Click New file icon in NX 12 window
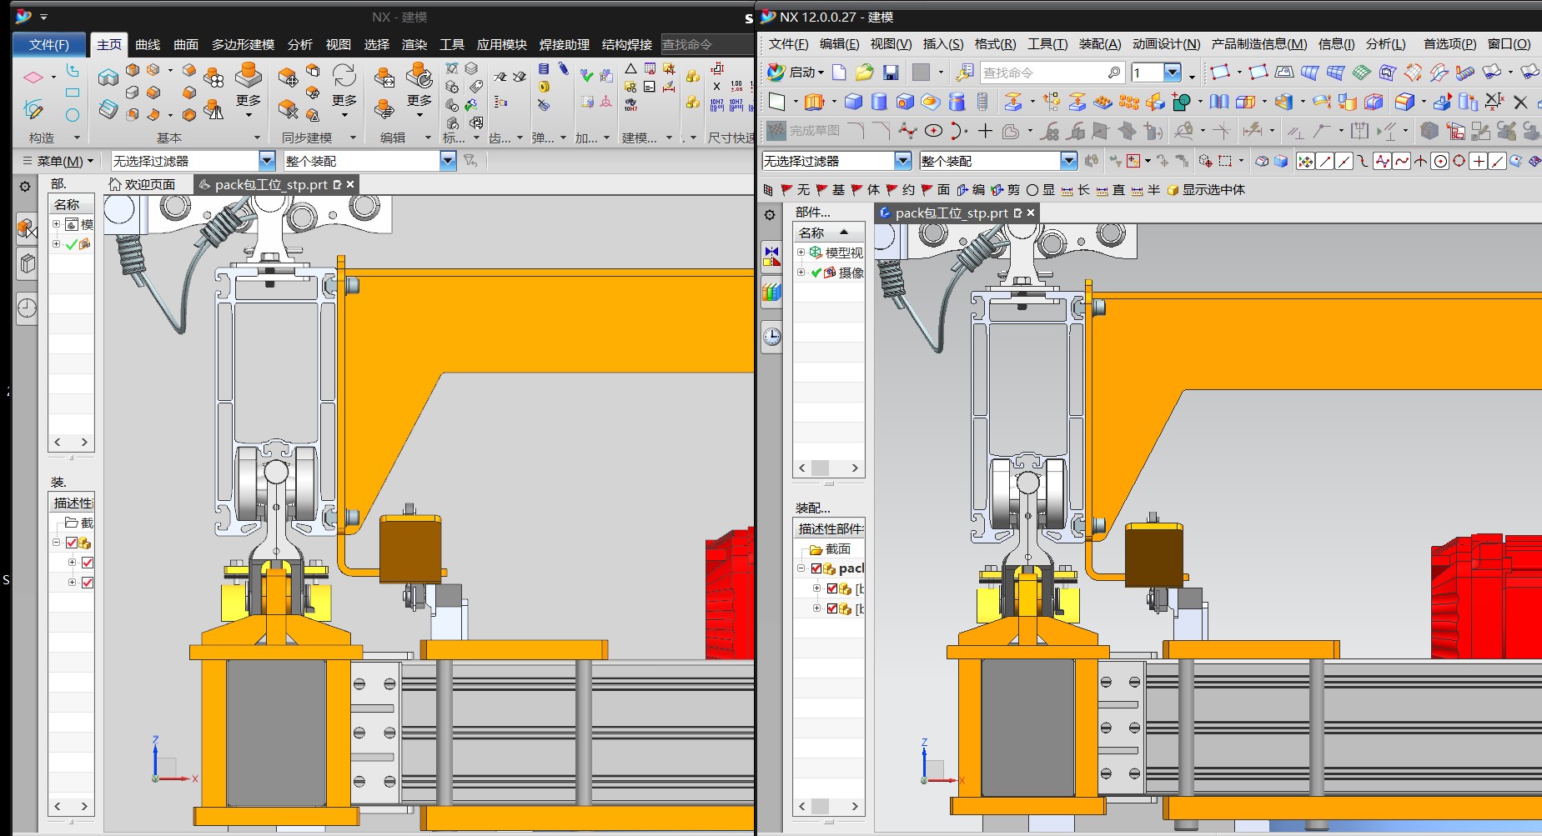The image size is (1542, 836). point(840,73)
